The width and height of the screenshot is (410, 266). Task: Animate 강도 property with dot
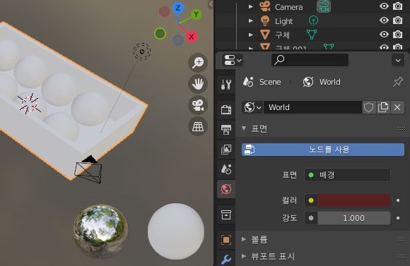pyautogui.click(x=398, y=218)
